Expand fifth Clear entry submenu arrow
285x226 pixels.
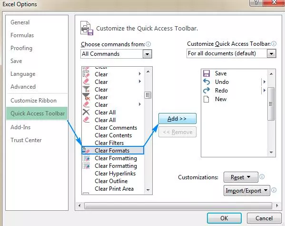click(139, 104)
